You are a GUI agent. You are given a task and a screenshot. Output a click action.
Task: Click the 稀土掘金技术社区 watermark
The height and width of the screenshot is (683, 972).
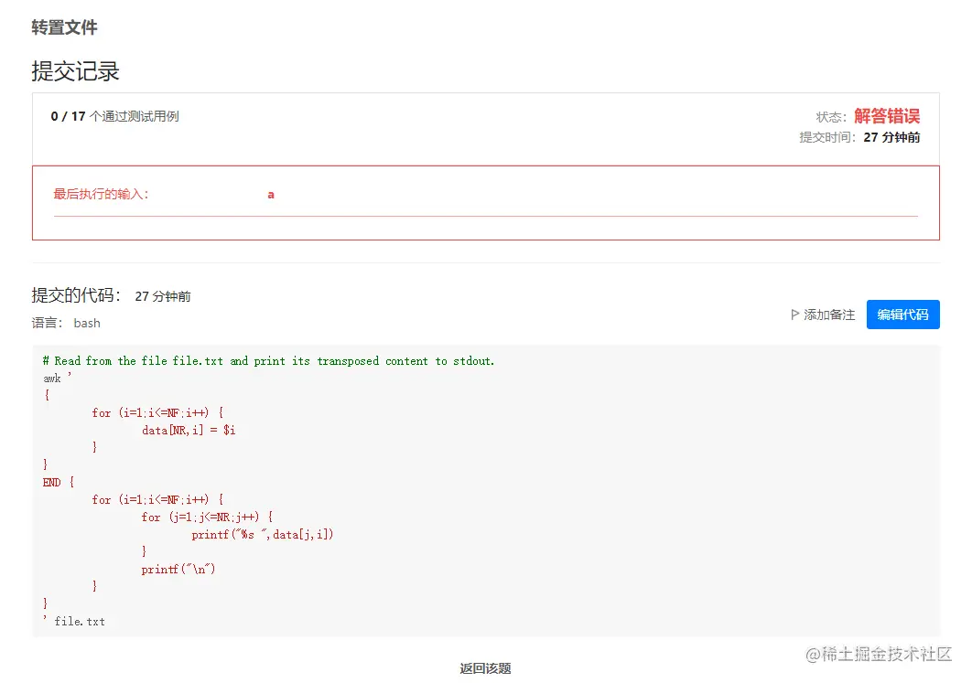[x=879, y=654]
